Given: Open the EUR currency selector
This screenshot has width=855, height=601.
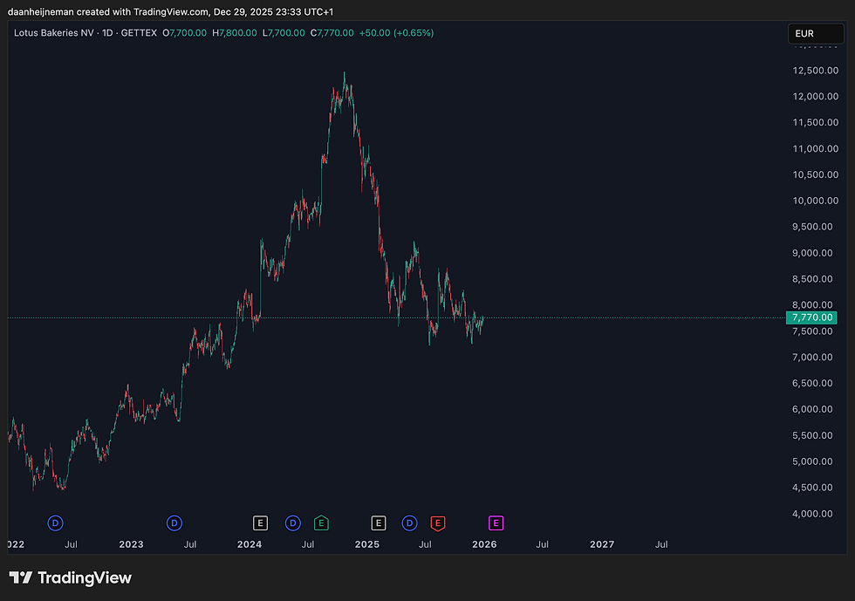Looking at the screenshot, I should tap(816, 34).
